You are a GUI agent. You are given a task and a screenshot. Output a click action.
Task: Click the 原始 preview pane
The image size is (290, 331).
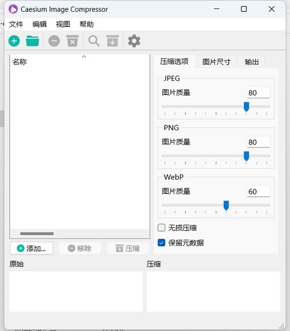(x=76, y=292)
